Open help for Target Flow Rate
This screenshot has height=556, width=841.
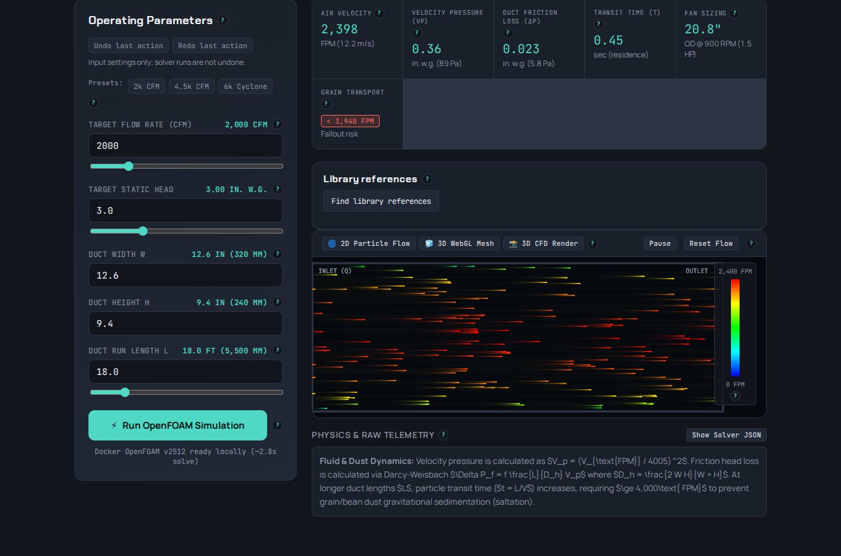[x=277, y=124]
